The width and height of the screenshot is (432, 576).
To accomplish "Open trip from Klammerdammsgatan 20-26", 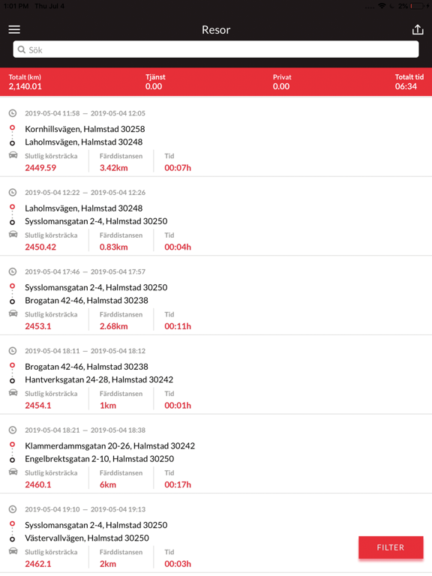I will tap(109, 446).
